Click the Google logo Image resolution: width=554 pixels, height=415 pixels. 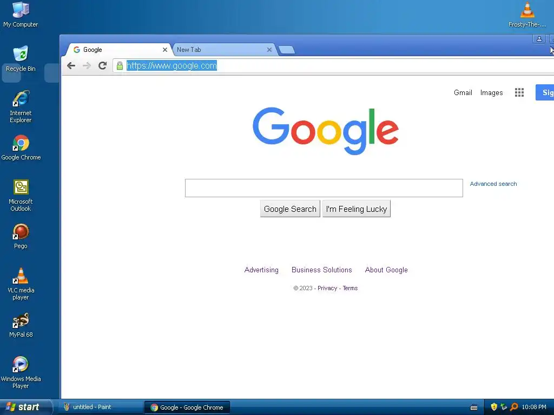tap(326, 131)
